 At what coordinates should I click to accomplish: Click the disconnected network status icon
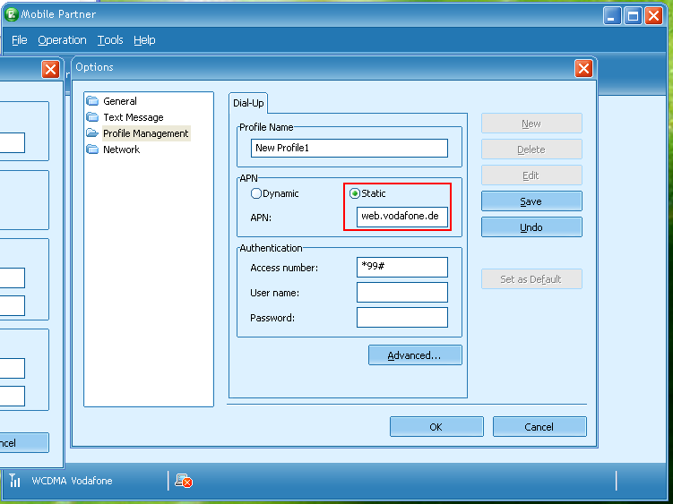[x=184, y=481]
